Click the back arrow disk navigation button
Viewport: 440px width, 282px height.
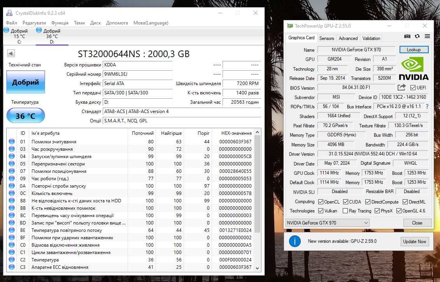coord(11,53)
